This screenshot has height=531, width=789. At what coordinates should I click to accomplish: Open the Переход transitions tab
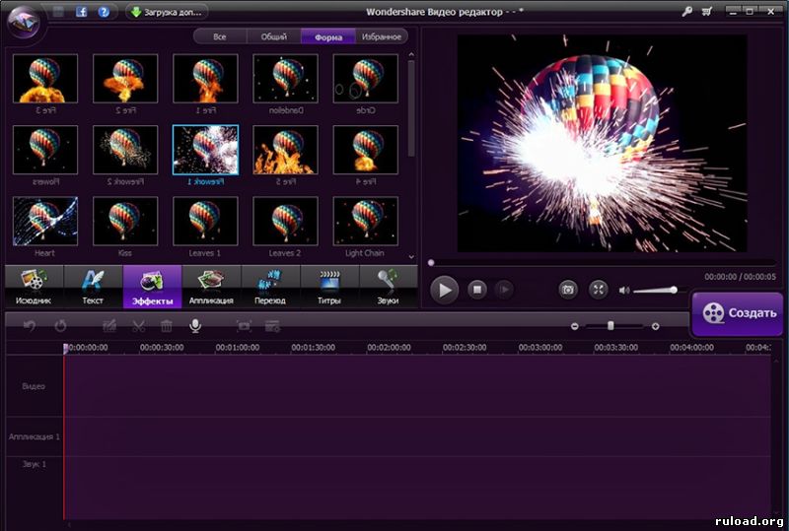pyautogui.click(x=269, y=288)
